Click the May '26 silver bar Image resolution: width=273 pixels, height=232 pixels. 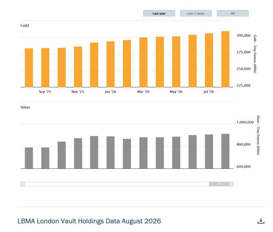coord(176,153)
